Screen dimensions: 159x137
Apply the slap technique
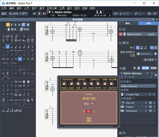coord(16,81)
